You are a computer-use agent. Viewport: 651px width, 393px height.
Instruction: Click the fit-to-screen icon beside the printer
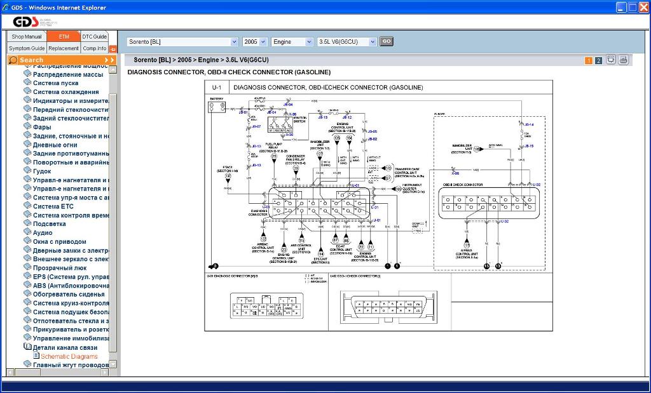tap(610, 60)
